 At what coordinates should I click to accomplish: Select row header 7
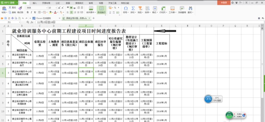(3, 84)
